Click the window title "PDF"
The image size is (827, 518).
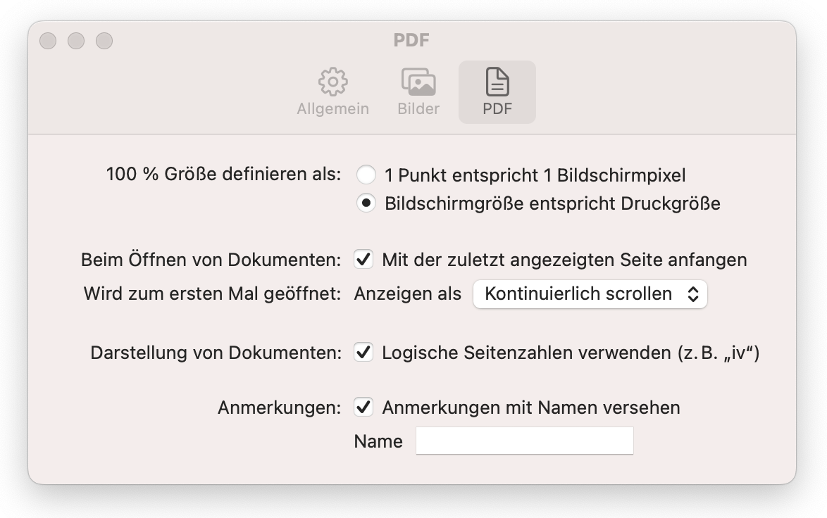(x=411, y=40)
